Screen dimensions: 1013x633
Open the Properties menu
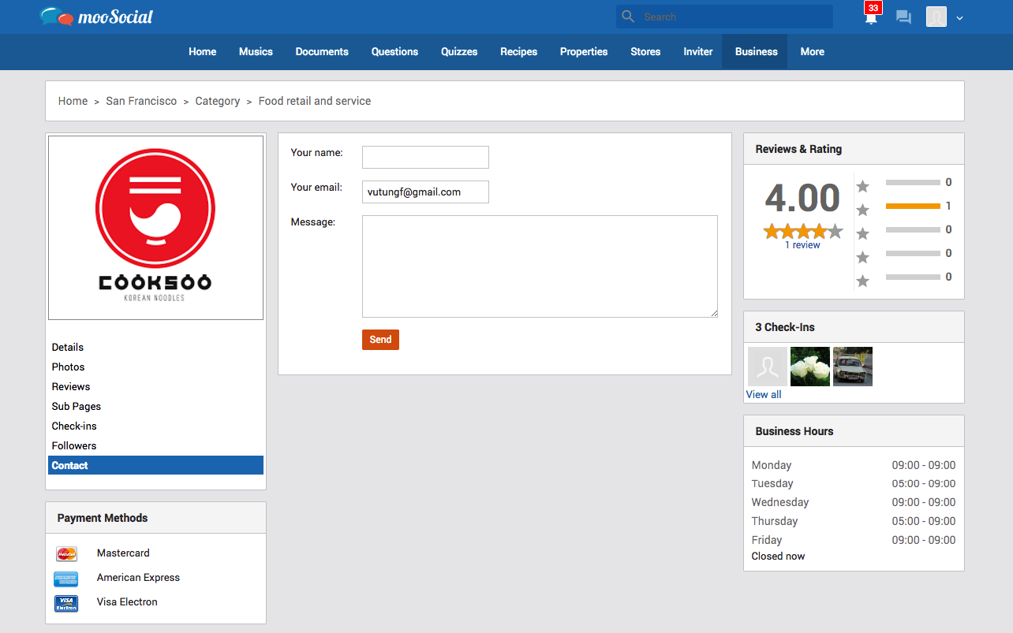584,51
